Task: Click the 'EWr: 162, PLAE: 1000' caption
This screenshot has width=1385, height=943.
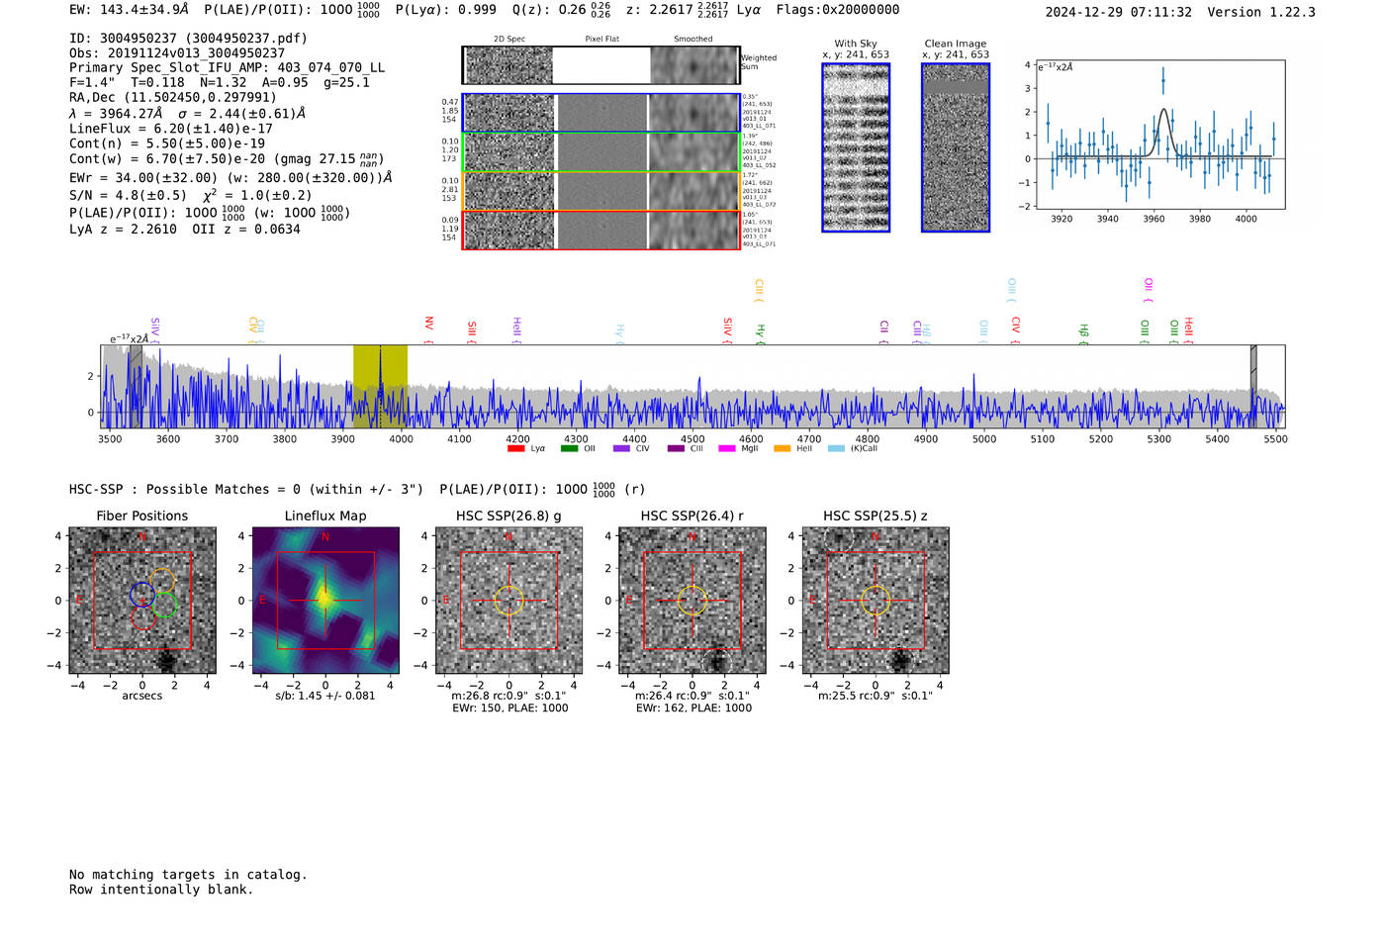Action: click(693, 708)
